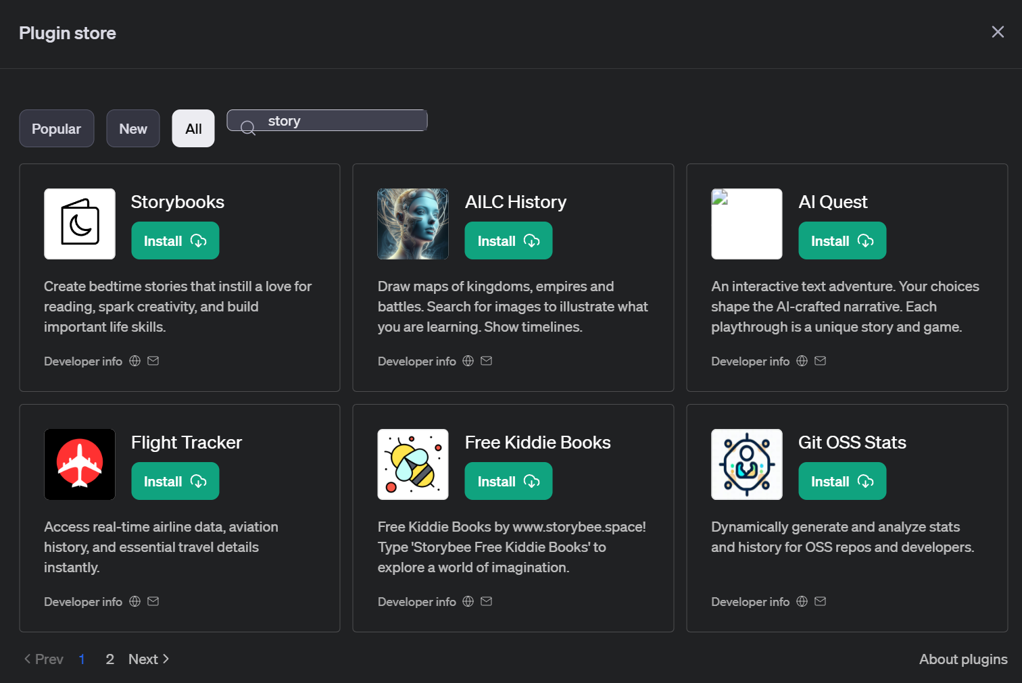Switch to the New tab
Viewport: 1022px width, 683px height.
pyautogui.click(x=133, y=128)
